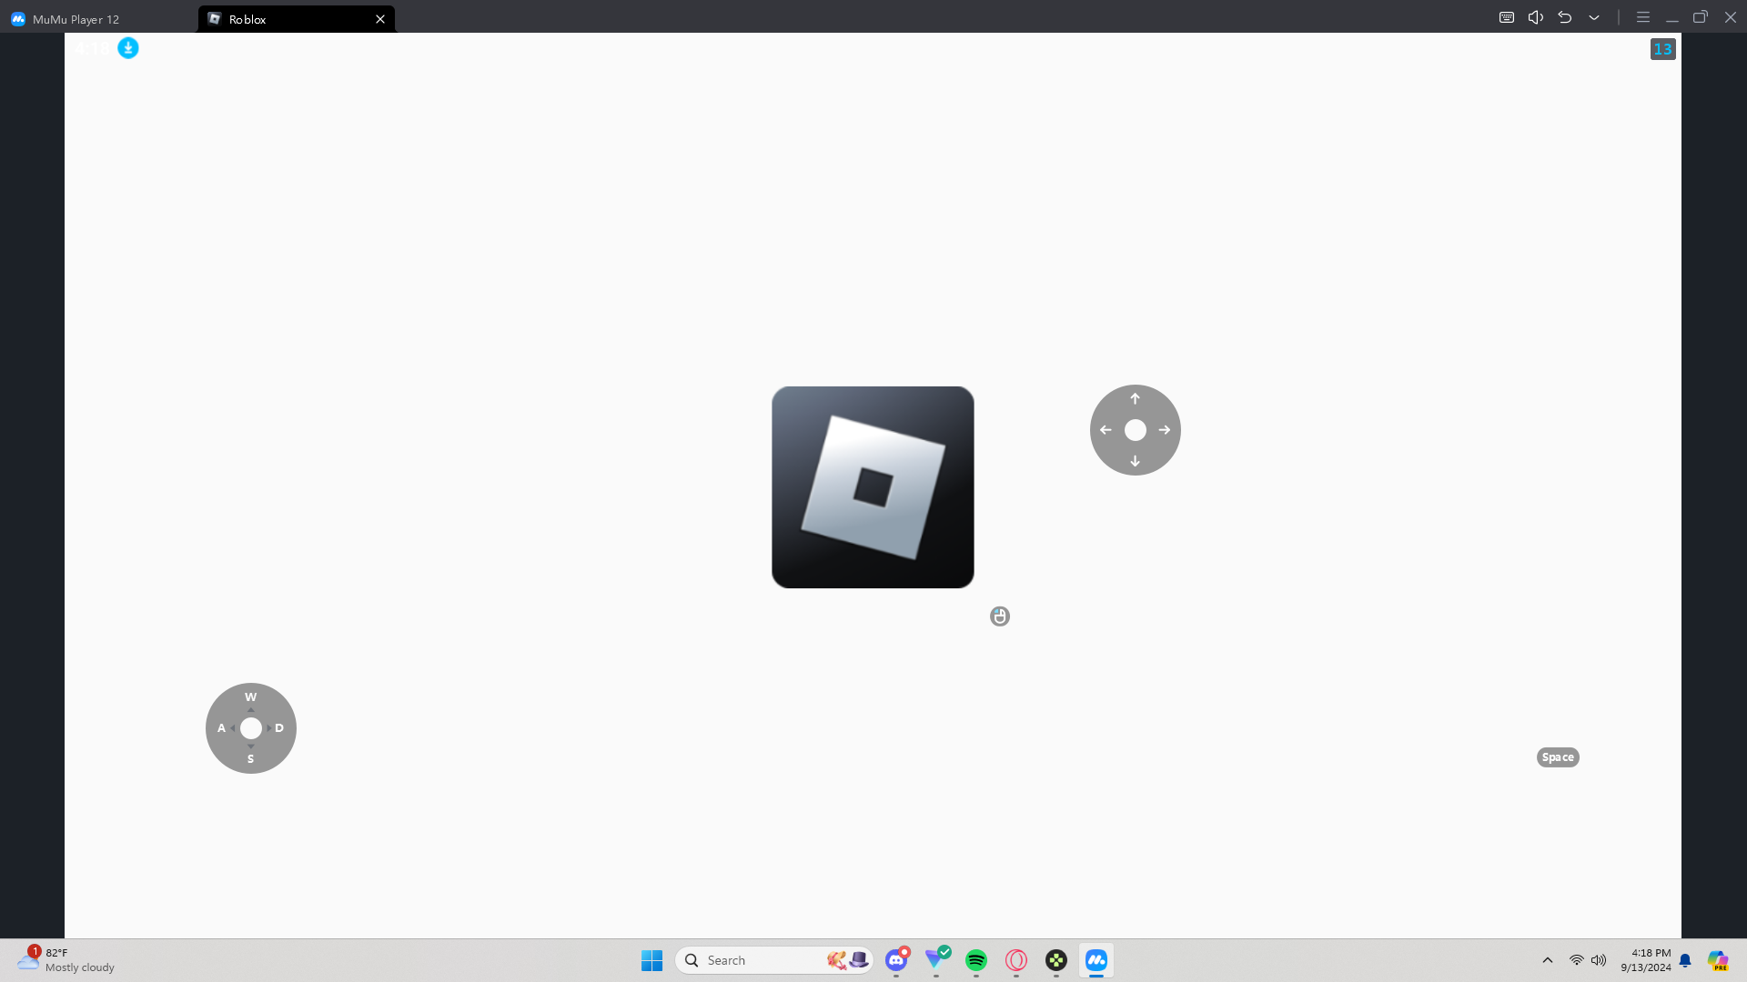The image size is (1747, 982).
Task: Click the MuMu title bar speaker icon
Action: pos(1536,17)
